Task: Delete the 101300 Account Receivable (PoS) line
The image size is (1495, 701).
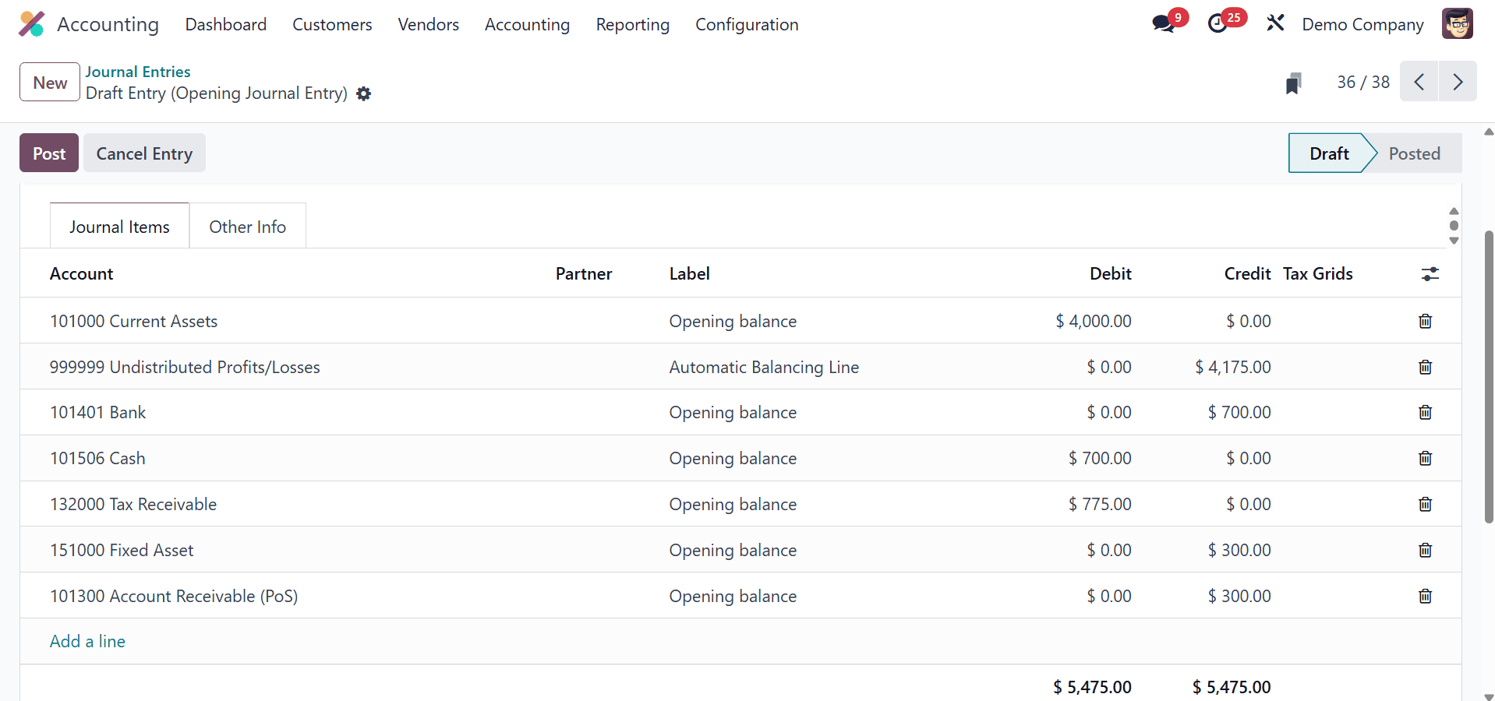Action: pos(1425,596)
